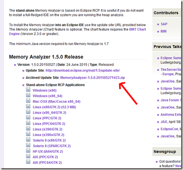Image resolution: width=183 pixels, height=170 pixels.
Task: Download Mac OSX (Mac/Cocoa x86_64) build
Action: point(57,102)
